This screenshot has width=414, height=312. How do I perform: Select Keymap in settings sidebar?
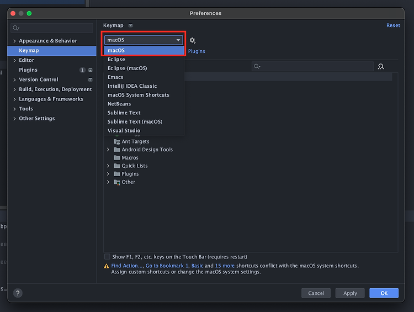click(52, 50)
